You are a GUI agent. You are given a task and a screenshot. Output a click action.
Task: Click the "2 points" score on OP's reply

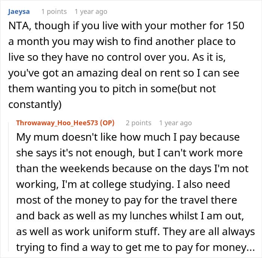pos(138,123)
